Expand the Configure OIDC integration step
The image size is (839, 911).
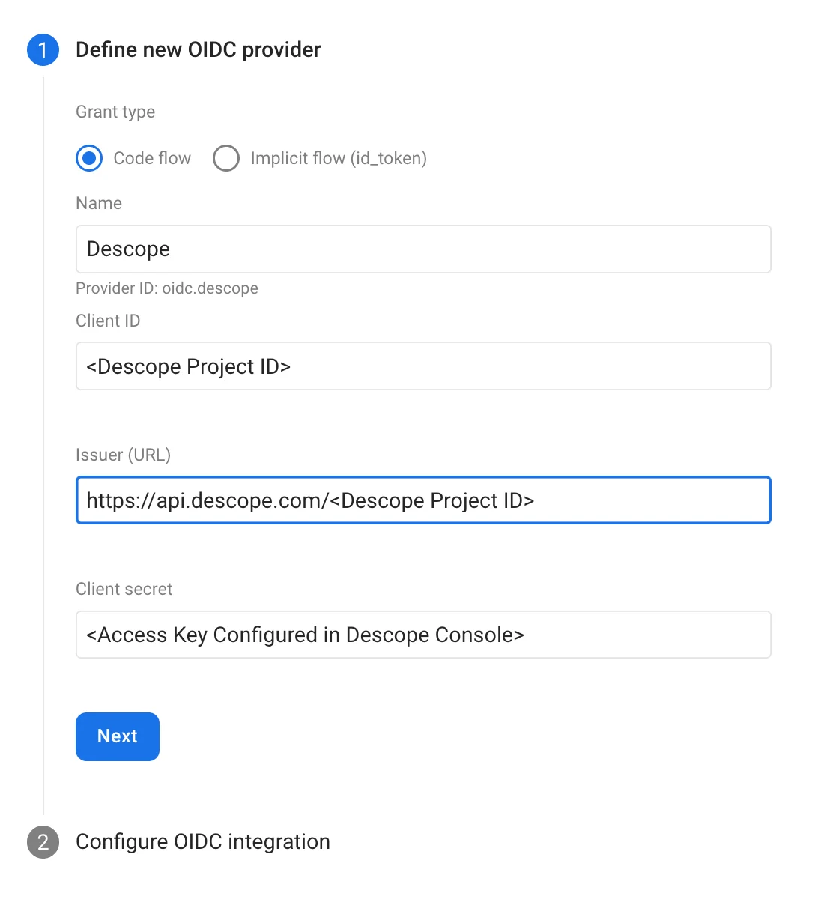pos(202,841)
